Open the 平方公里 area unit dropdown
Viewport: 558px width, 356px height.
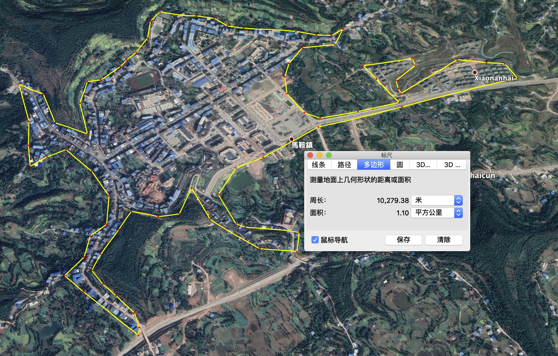pyautogui.click(x=437, y=213)
